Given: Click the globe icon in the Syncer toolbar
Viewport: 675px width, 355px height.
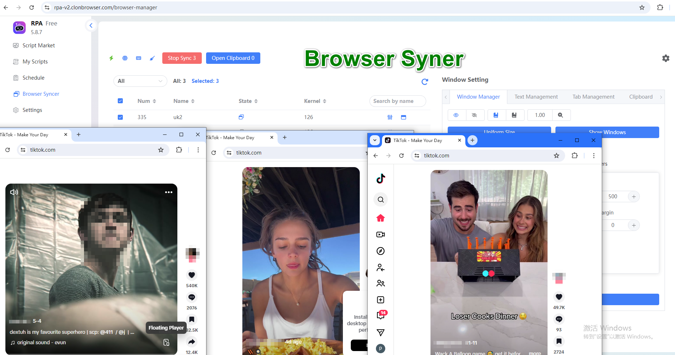Looking at the screenshot, I should coord(125,58).
